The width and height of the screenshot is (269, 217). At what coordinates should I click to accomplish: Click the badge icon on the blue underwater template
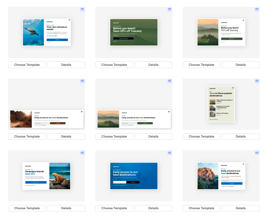pyautogui.click(x=170, y=153)
